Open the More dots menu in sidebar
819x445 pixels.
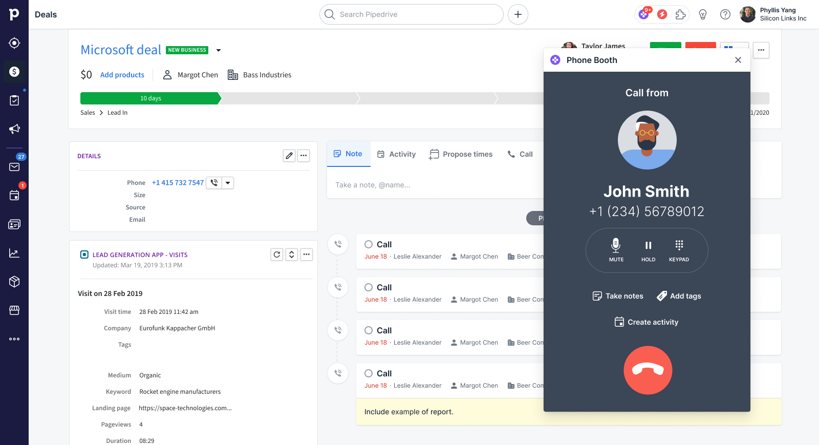point(14,339)
